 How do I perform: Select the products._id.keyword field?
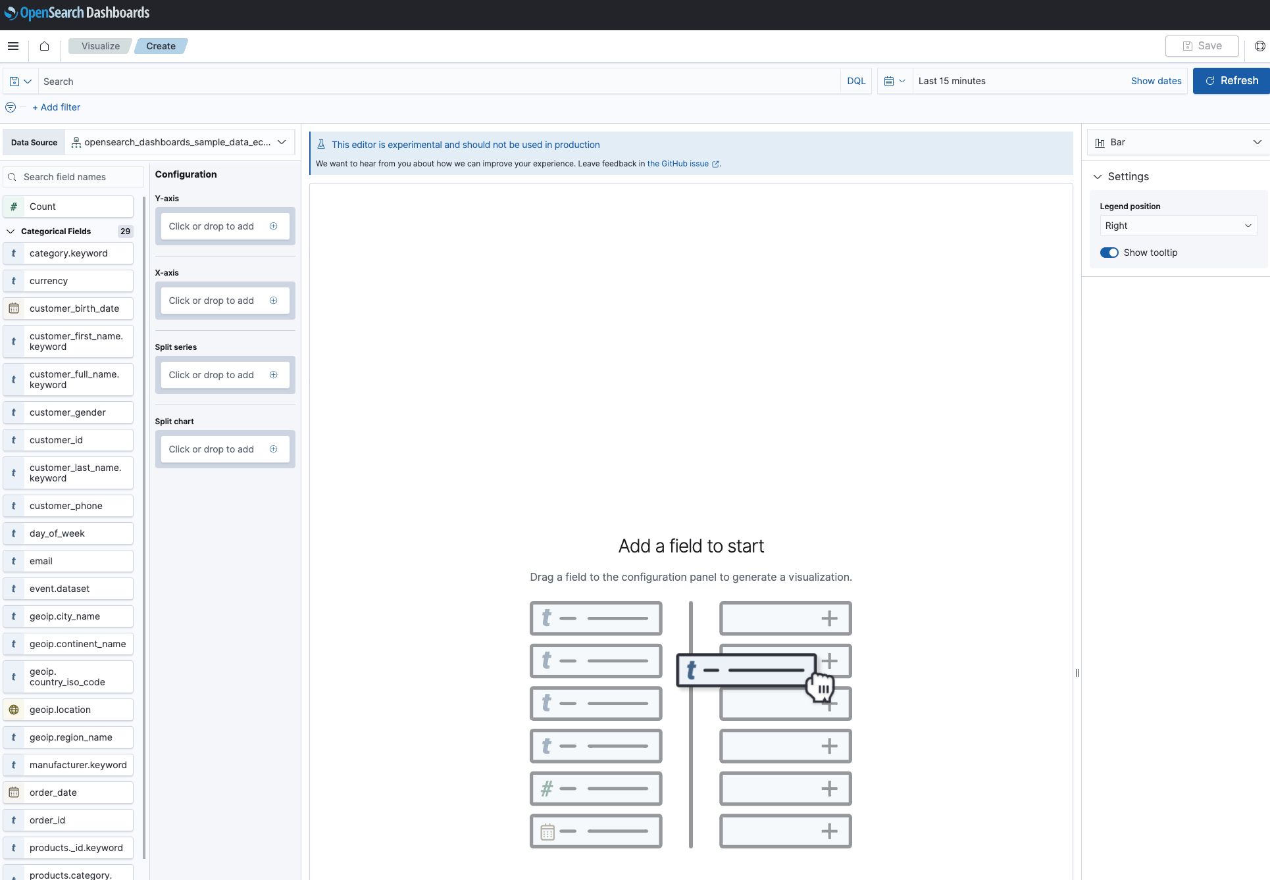click(x=68, y=848)
